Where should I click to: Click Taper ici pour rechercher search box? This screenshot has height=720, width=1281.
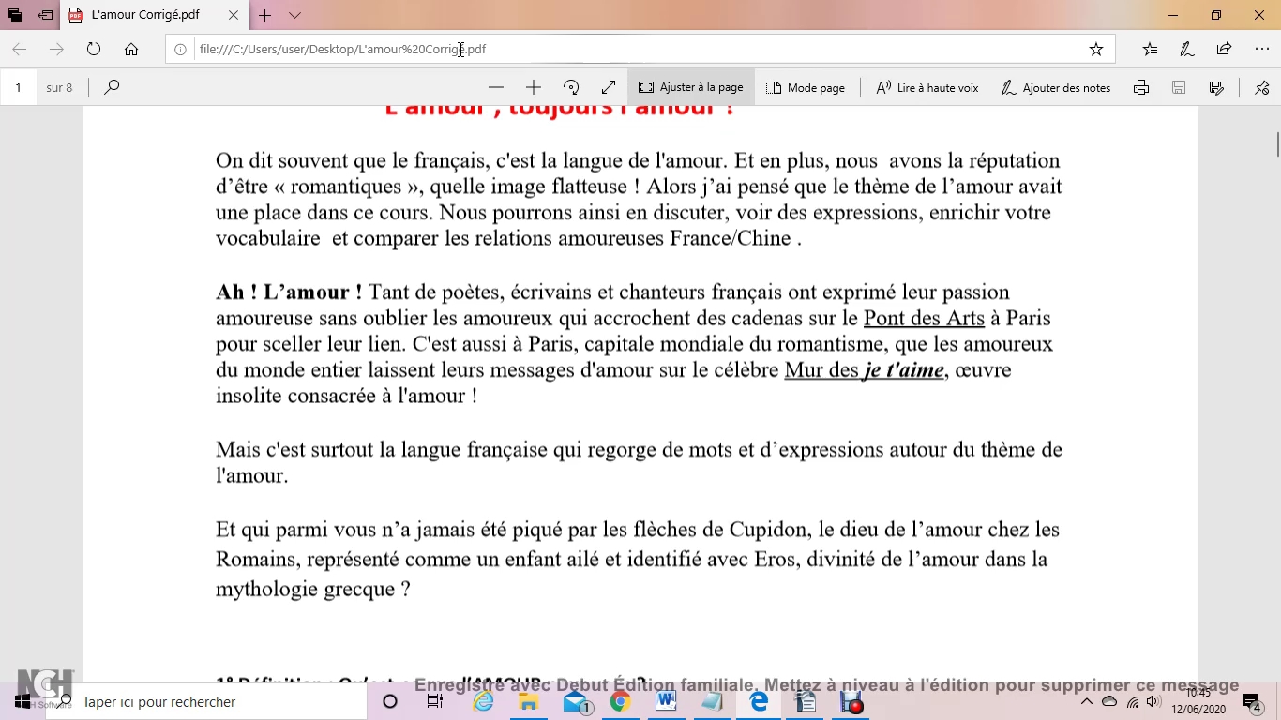206,701
